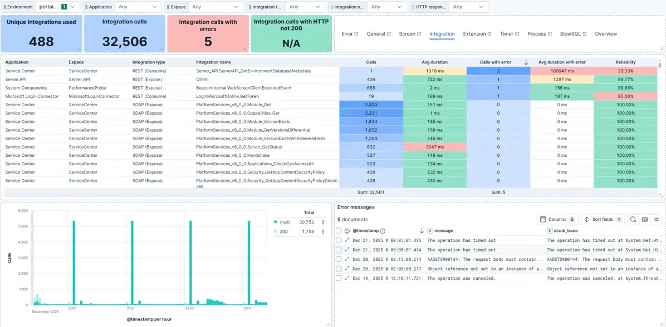Click the Columns button in Error messages

557,220
